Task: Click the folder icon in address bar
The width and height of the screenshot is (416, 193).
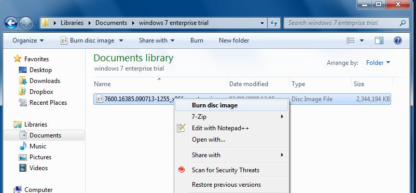Action: (x=45, y=23)
